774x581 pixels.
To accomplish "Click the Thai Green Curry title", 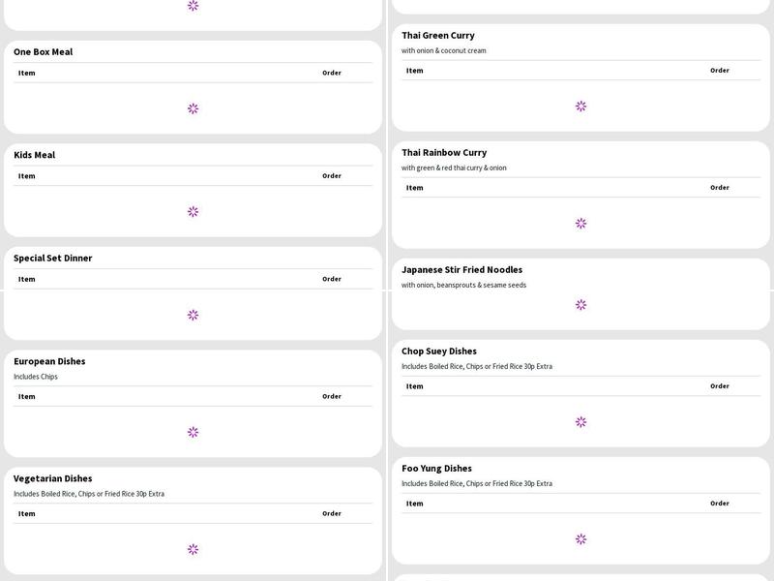I will (438, 36).
